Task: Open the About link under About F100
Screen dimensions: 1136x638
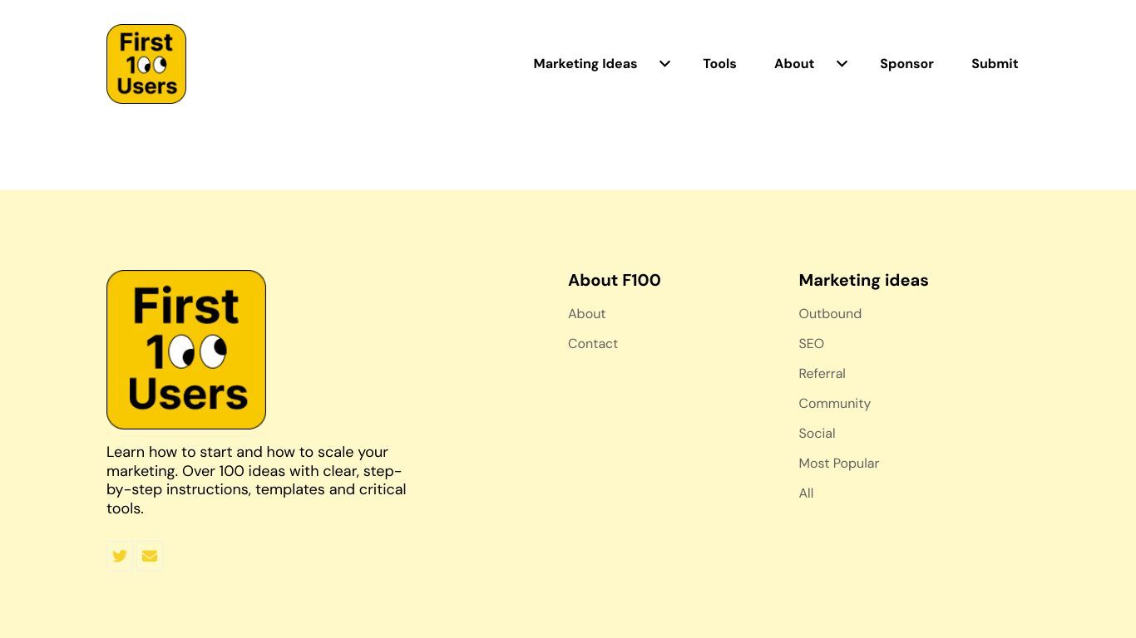Action: (x=587, y=314)
